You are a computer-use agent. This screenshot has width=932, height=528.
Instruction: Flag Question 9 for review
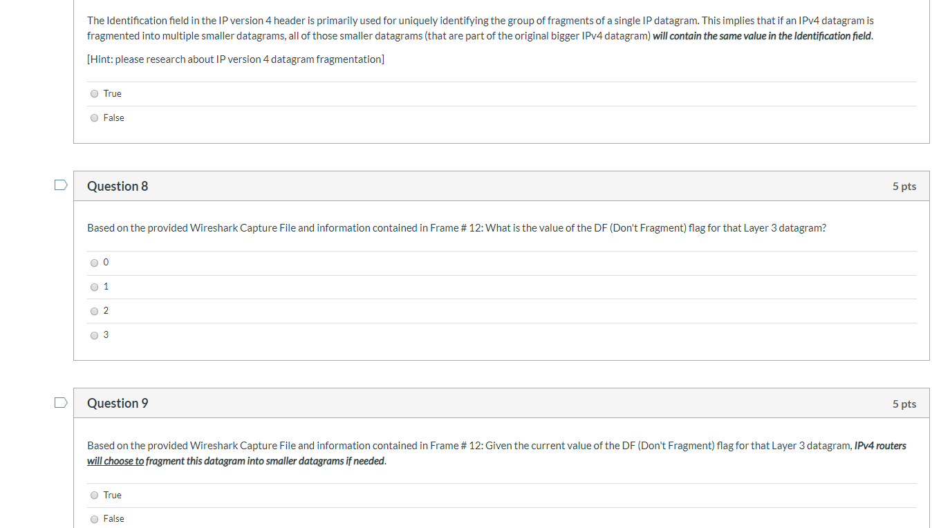click(x=60, y=402)
